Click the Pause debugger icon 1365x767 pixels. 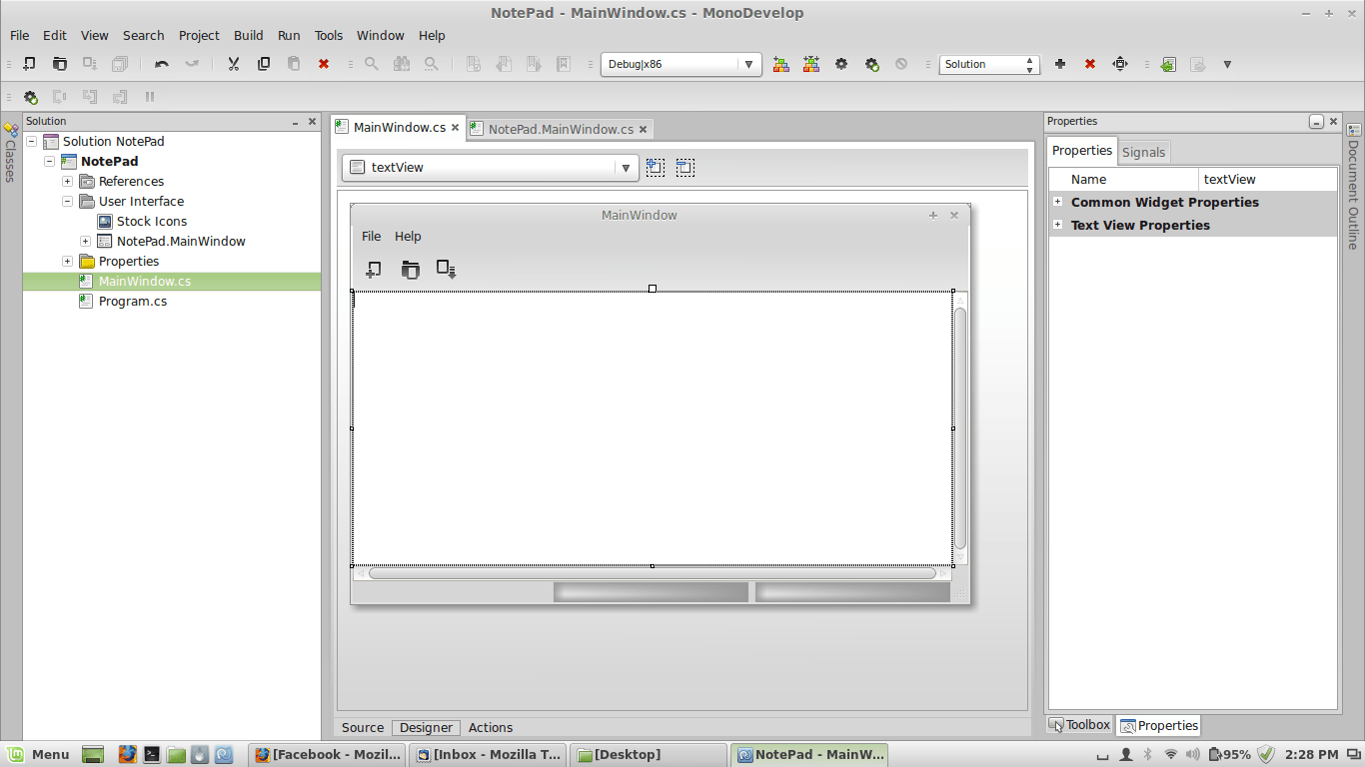tap(150, 97)
